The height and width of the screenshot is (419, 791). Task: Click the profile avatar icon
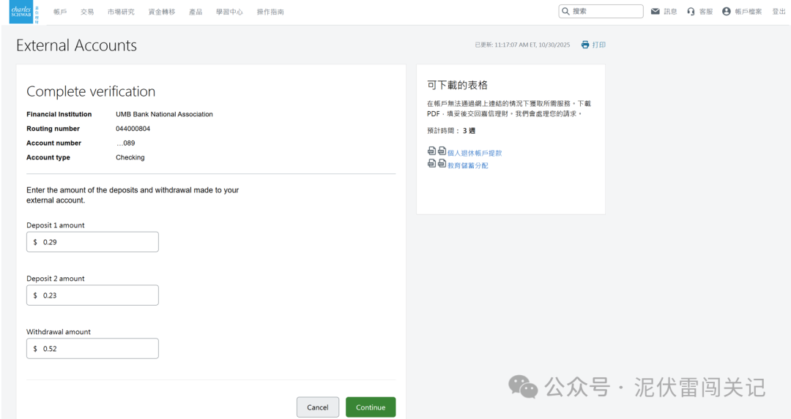coord(726,11)
